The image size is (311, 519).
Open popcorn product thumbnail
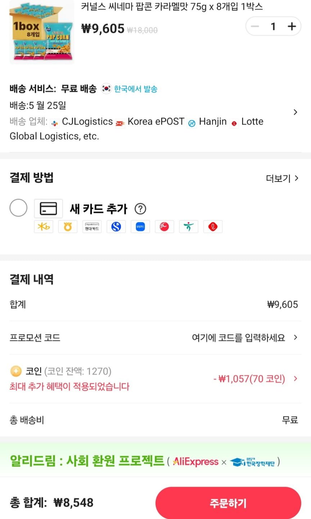[x=42, y=32]
